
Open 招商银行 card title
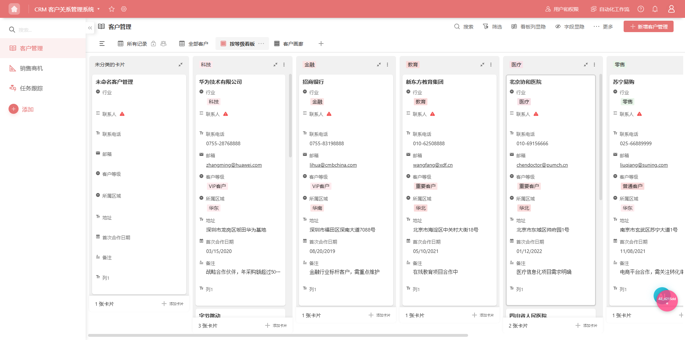coord(313,82)
